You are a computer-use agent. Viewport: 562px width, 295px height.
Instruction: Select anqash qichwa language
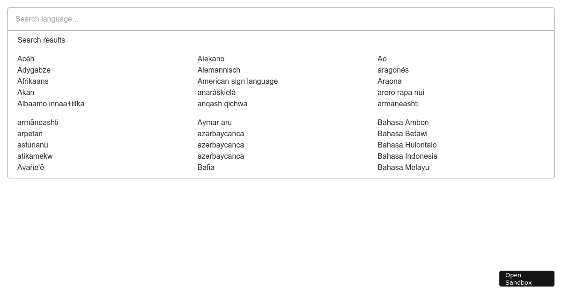pyautogui.click(x=222, y=103)
